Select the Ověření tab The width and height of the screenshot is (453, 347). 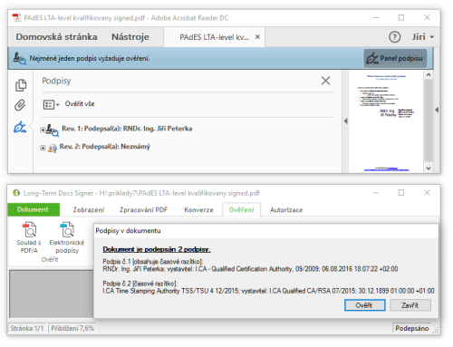coord(241,209)
